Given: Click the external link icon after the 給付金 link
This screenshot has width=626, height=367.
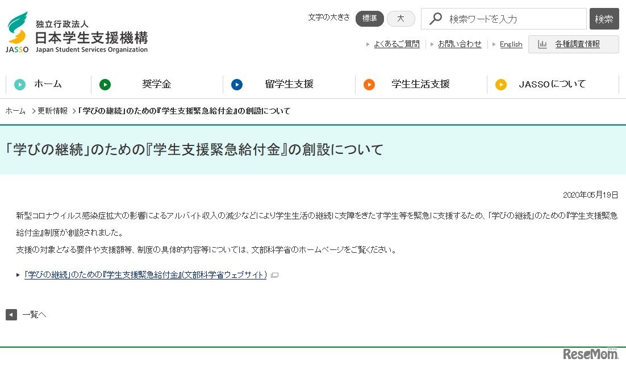Looking at the screenshot, I should click(275, 275).
